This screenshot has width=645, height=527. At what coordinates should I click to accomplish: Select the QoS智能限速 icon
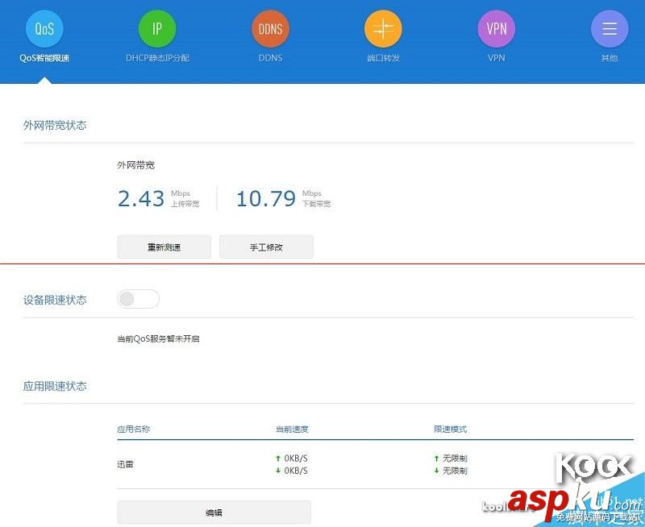click(x=44, y=28)
